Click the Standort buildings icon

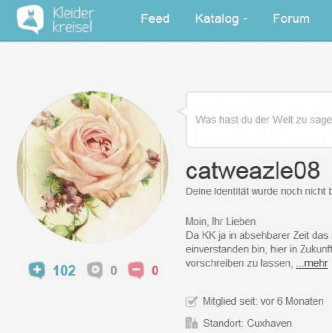click(x=192, y=323)
